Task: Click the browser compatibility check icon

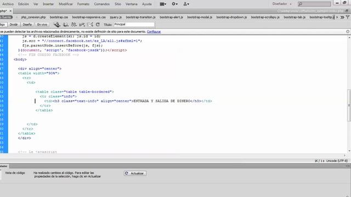Action: coord(90,25)
